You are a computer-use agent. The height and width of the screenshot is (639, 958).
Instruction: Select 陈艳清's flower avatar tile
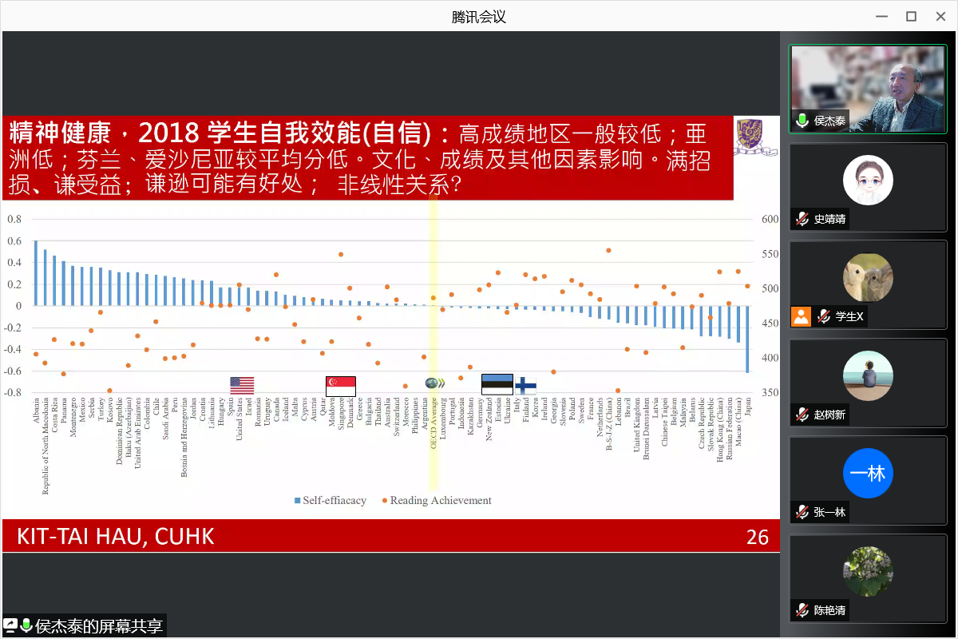868,571
